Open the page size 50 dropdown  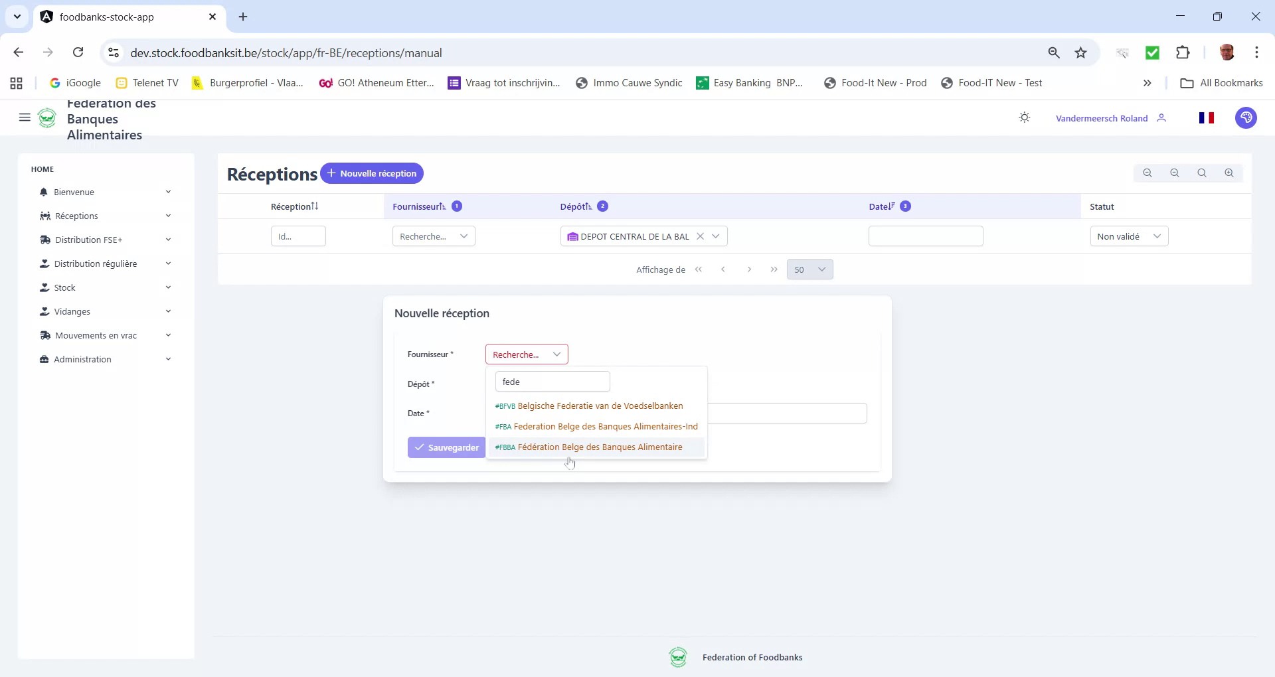pos(809,269)
